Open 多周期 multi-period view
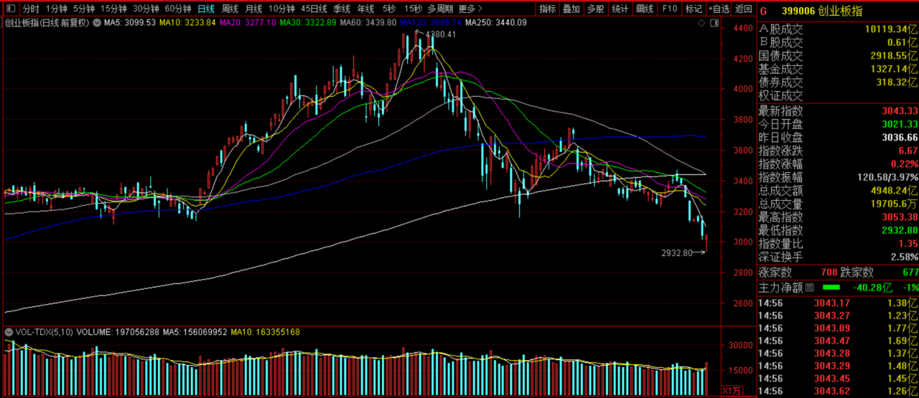The width and height of the screenshot is (919, 398). (x=440, y=9)
